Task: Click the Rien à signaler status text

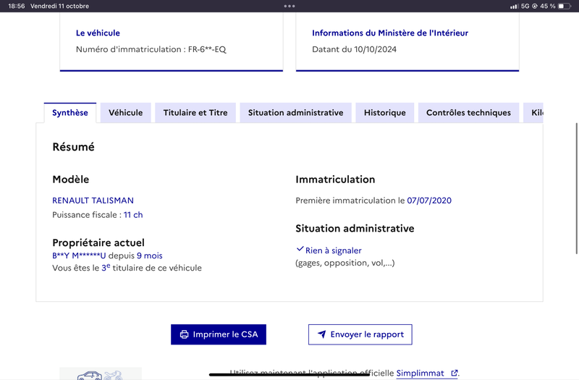Action: (x=334, y=250)
